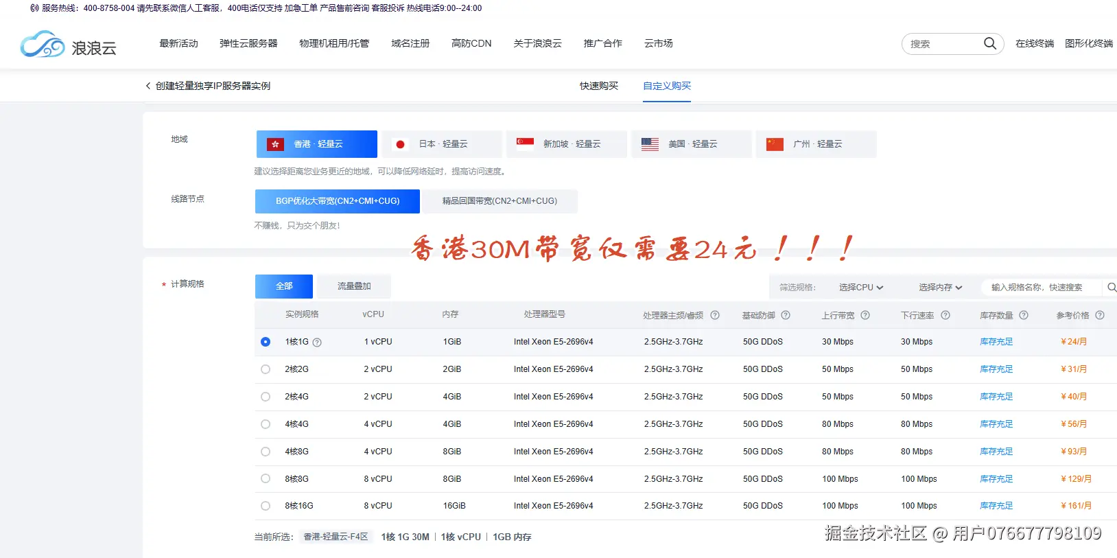Click help icon beside 下行速率 header

point(945,315)
